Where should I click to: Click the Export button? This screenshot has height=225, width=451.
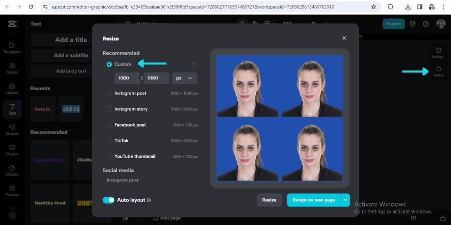(x=393, y=24)
